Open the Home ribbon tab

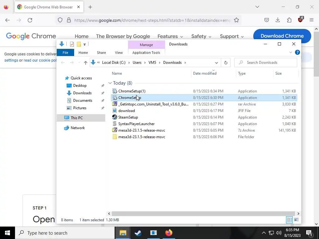point(83,53)
